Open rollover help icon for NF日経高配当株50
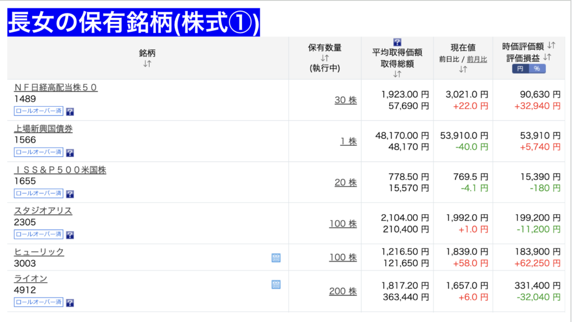 70,111
